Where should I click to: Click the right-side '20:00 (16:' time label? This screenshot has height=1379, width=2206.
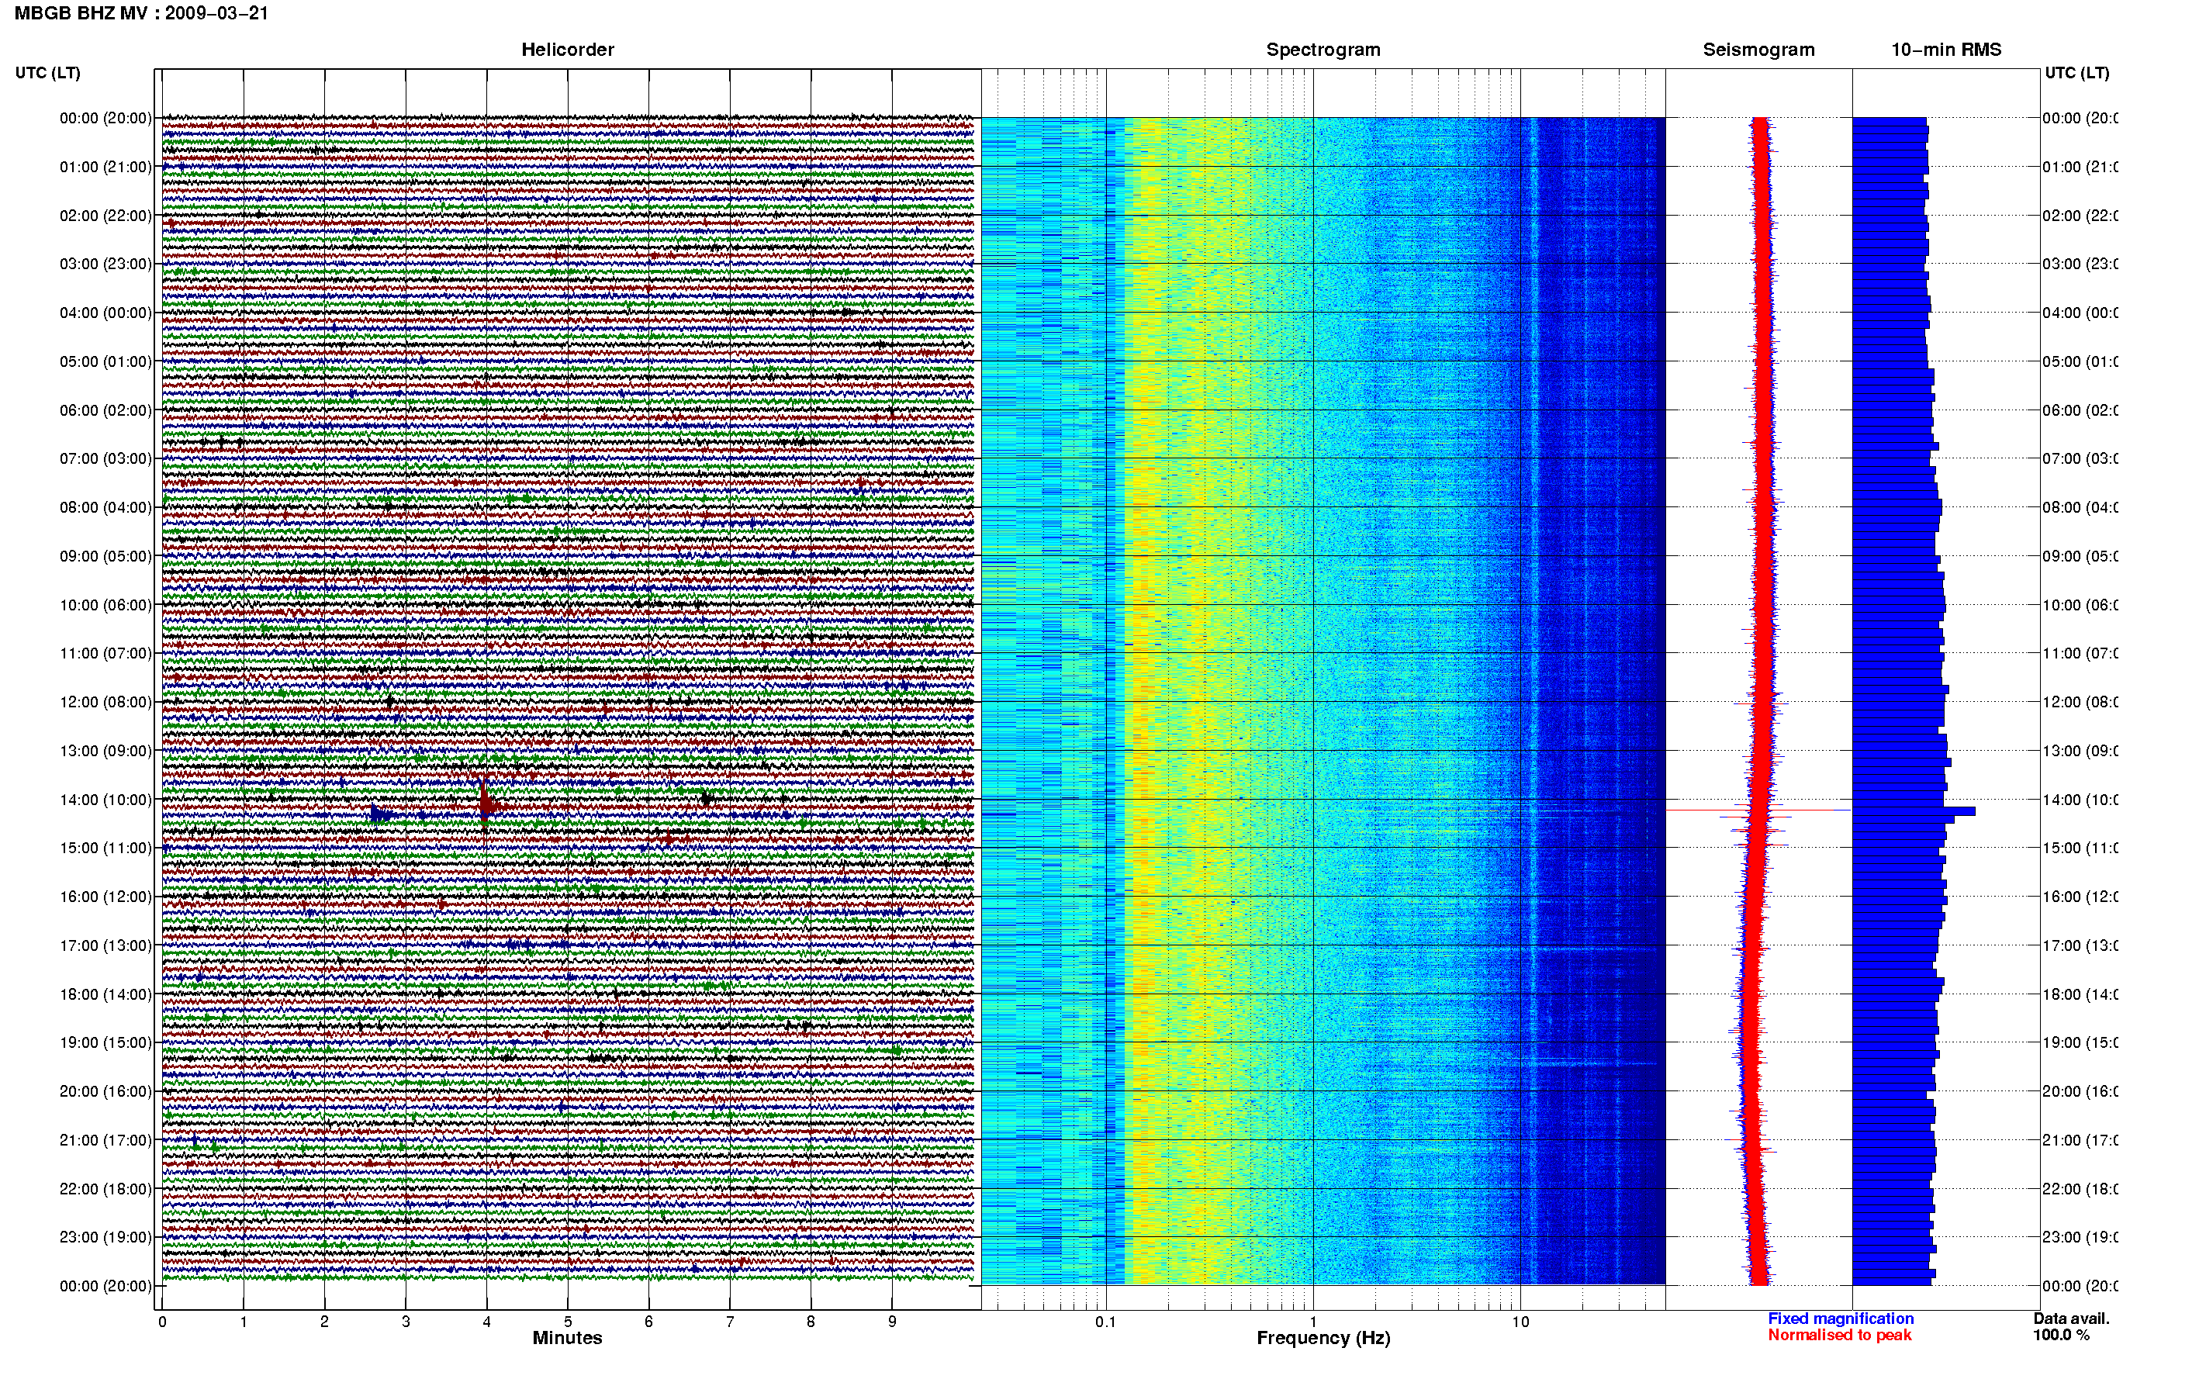point(2080,1090)
